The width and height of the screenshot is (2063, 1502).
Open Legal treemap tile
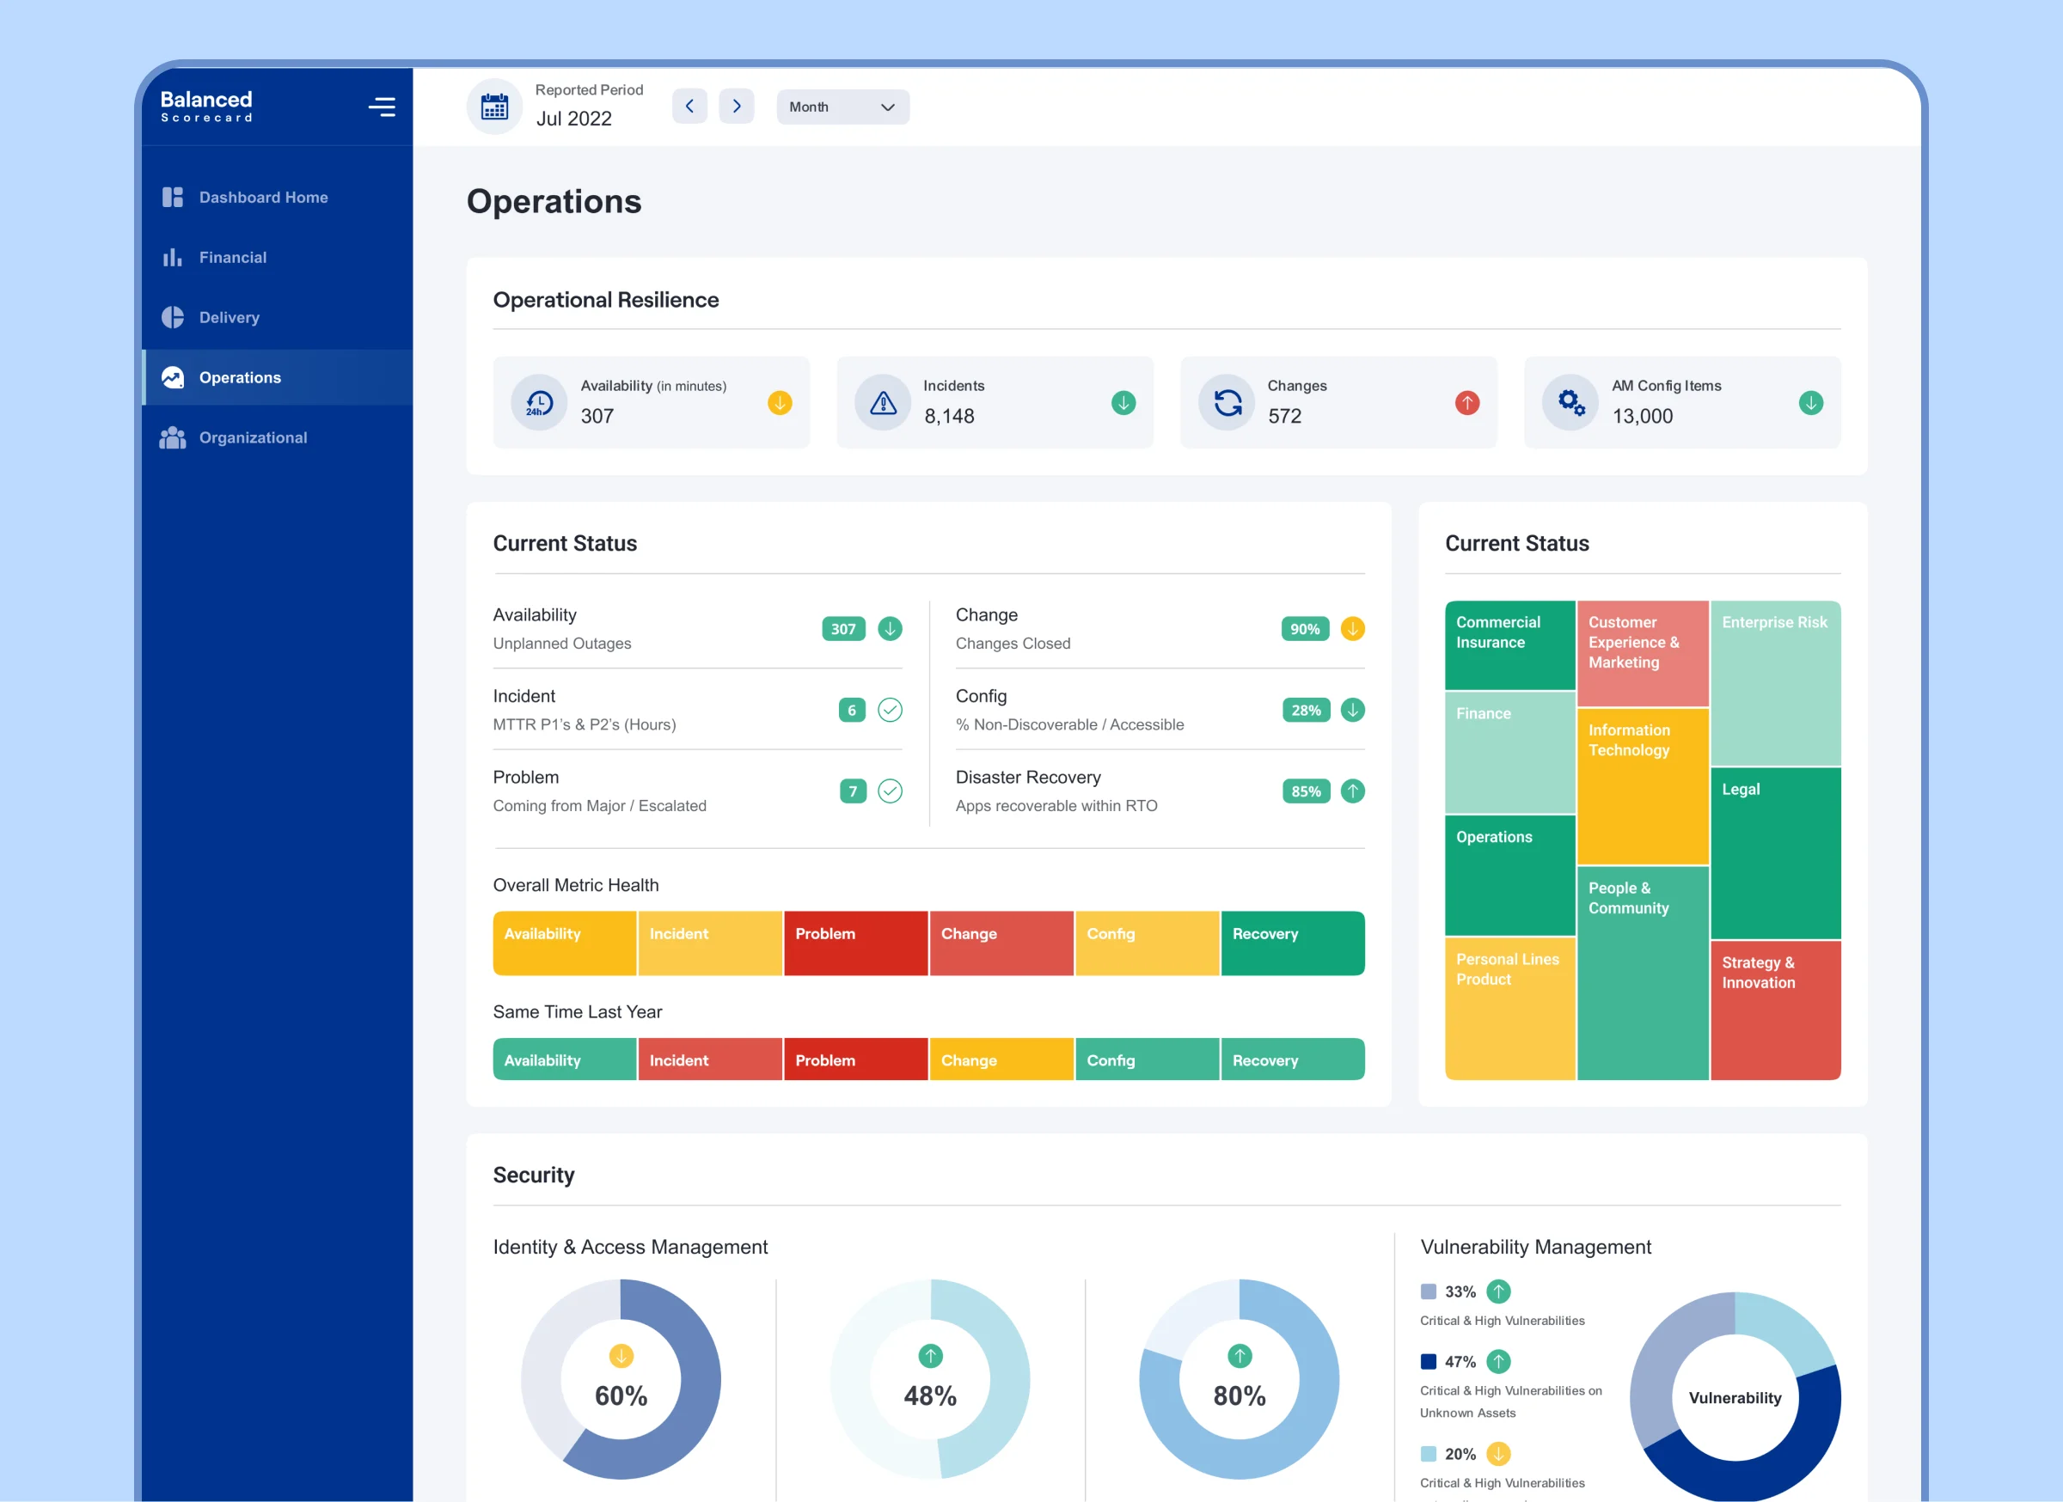click(x=1776, y=853)
